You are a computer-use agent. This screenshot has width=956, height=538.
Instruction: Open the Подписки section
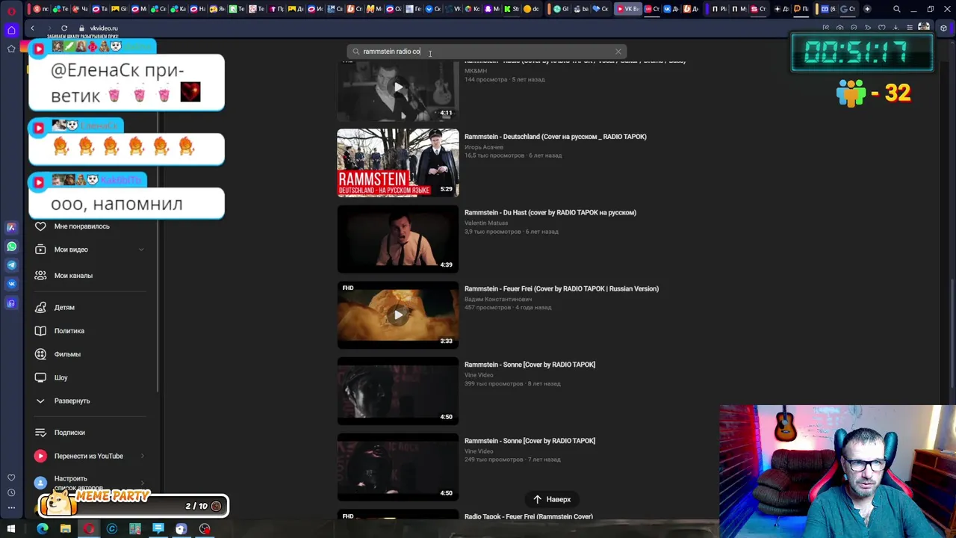click(x=69, y=433)
